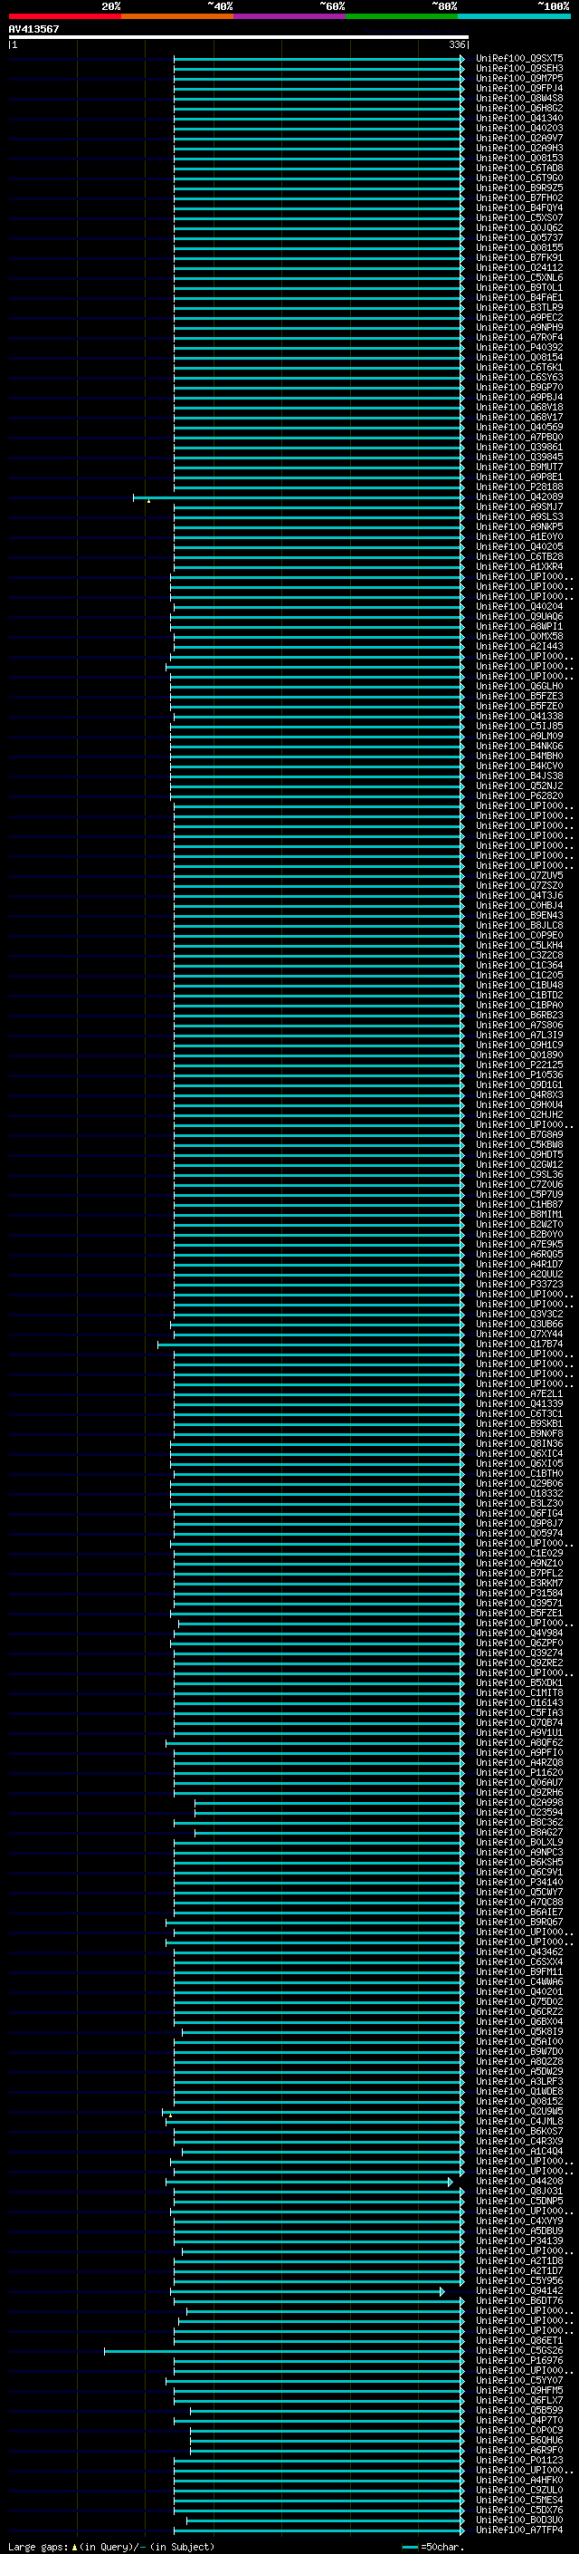
Task: Click the yellow gap marker in the Q42089 row
Action: (148, 501)
